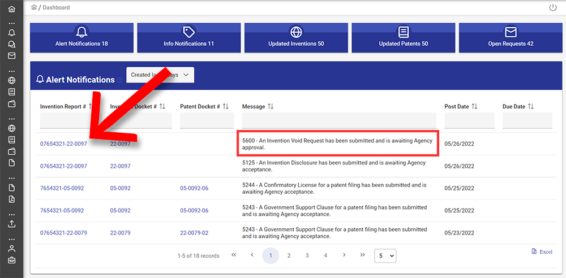Screen dimensions: 566x278
Task: Click the upload icon in the sidebar
Action: (11, 224)
